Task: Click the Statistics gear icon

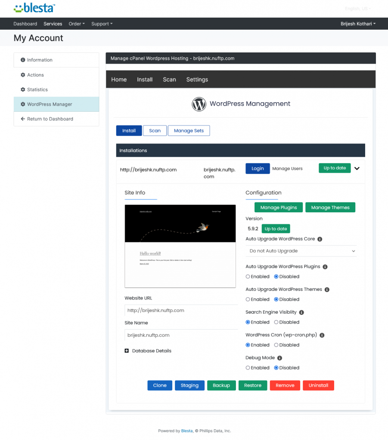Action: (x=23, y=89)
